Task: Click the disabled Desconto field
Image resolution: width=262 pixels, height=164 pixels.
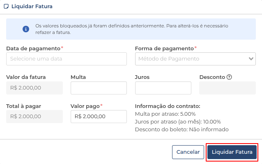Action: [228, 88]
